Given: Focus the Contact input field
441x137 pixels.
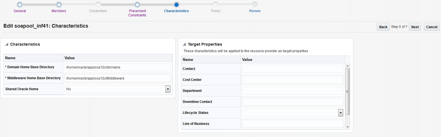Looking at the screenshot, I should pos(292,69).
